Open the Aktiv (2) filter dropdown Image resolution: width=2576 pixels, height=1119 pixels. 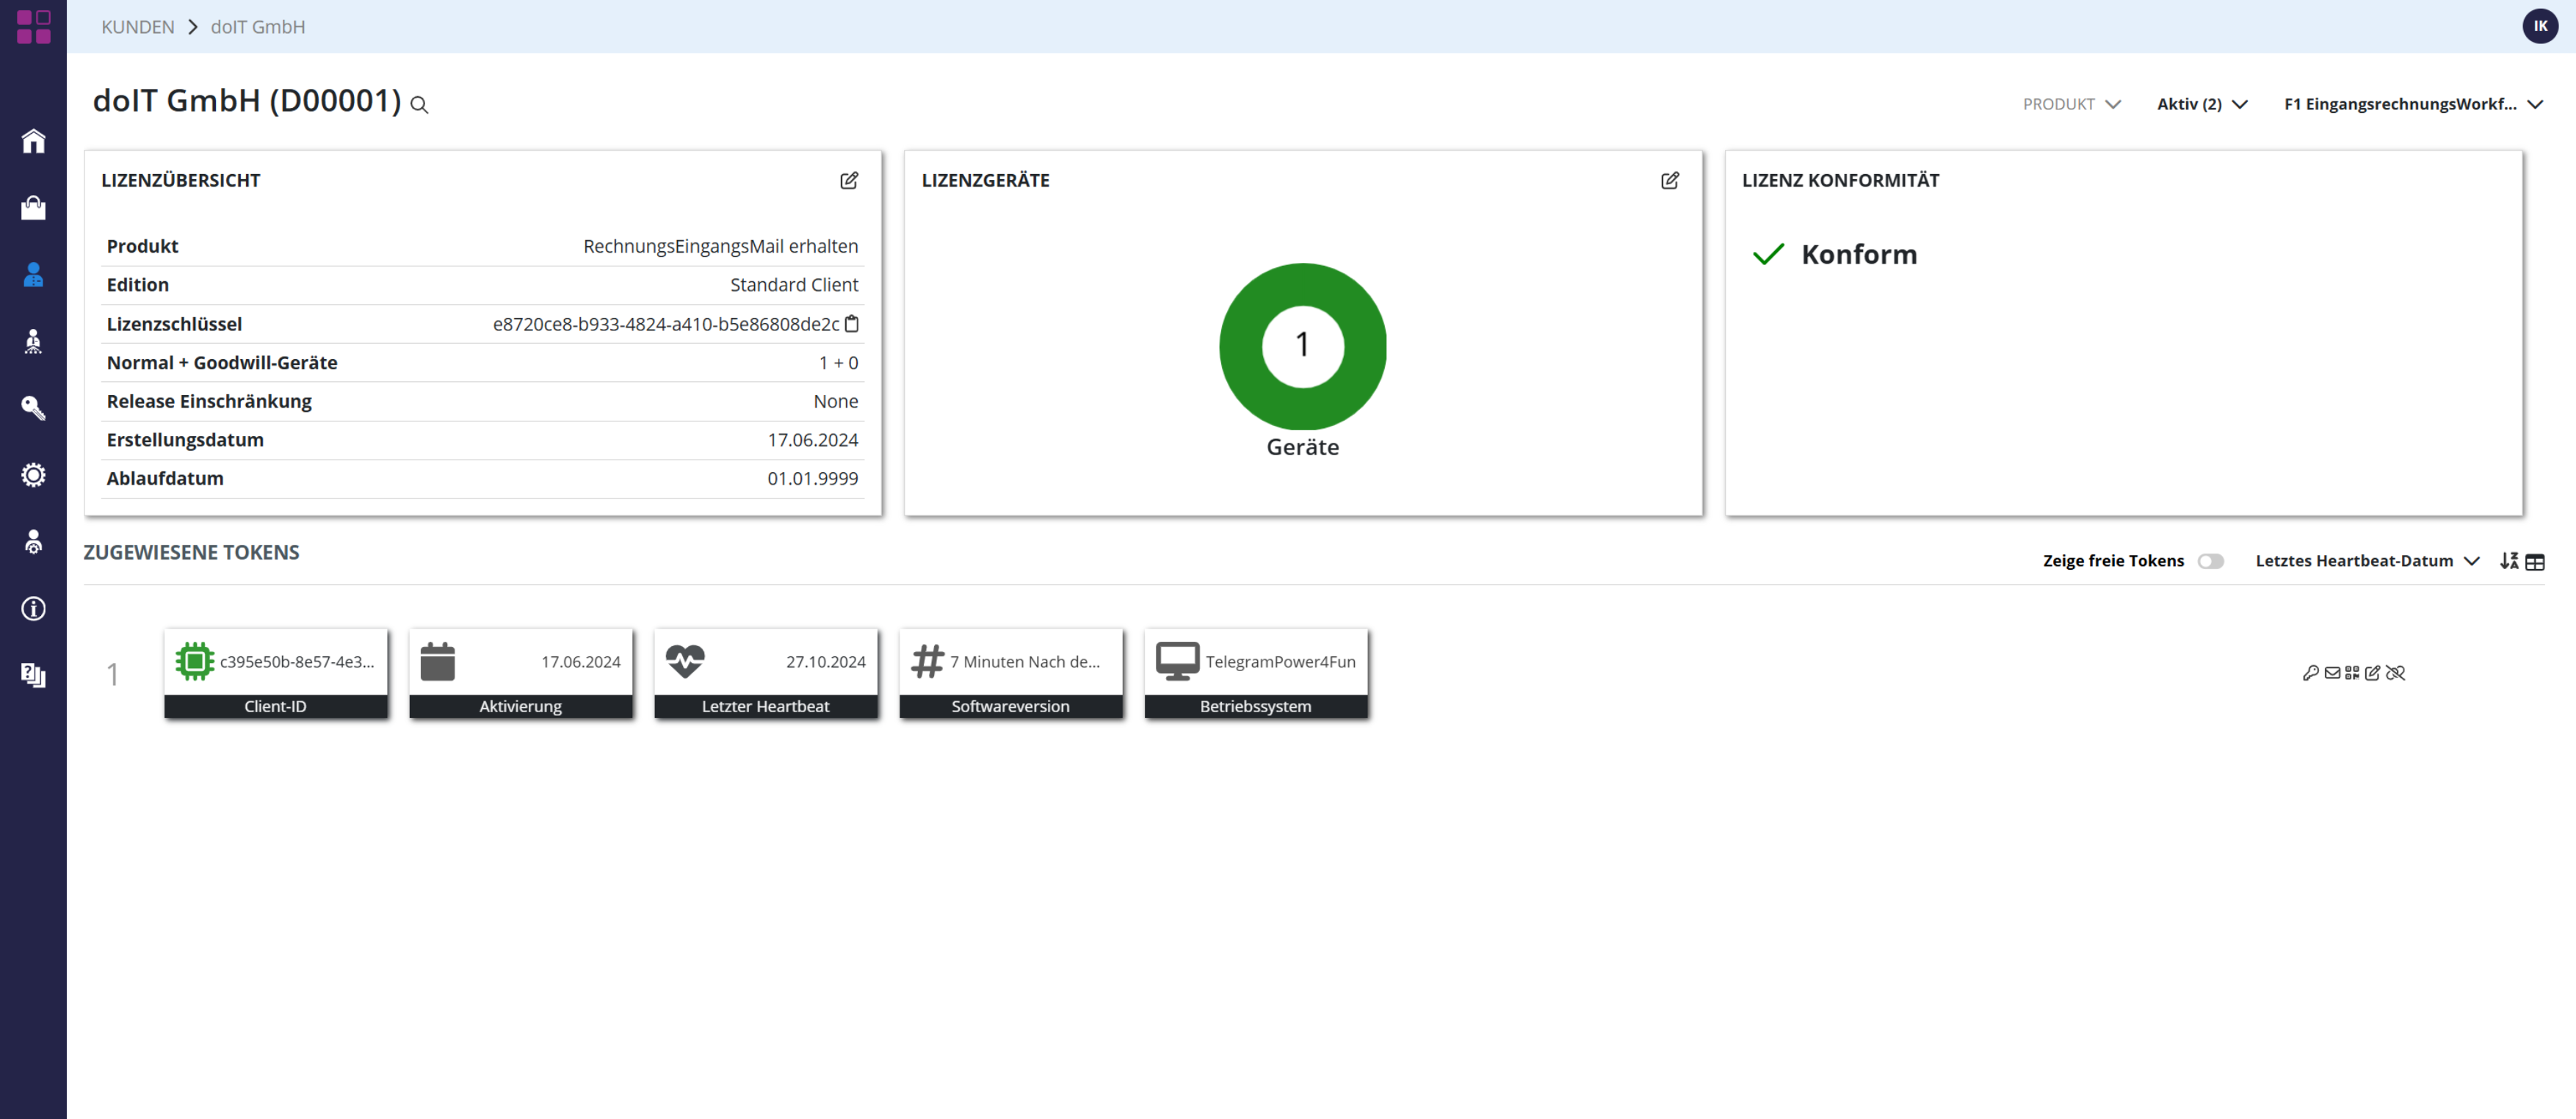pos(2201,104)
